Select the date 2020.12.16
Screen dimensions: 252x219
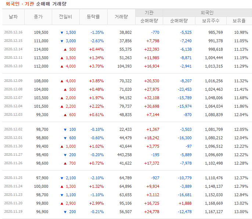coord(13,32)
